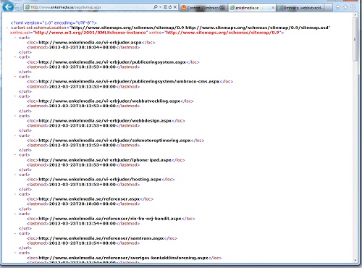362x268 pixels.
Task: Click the hosting.aspx loc URL
Action: pos(100,180)
